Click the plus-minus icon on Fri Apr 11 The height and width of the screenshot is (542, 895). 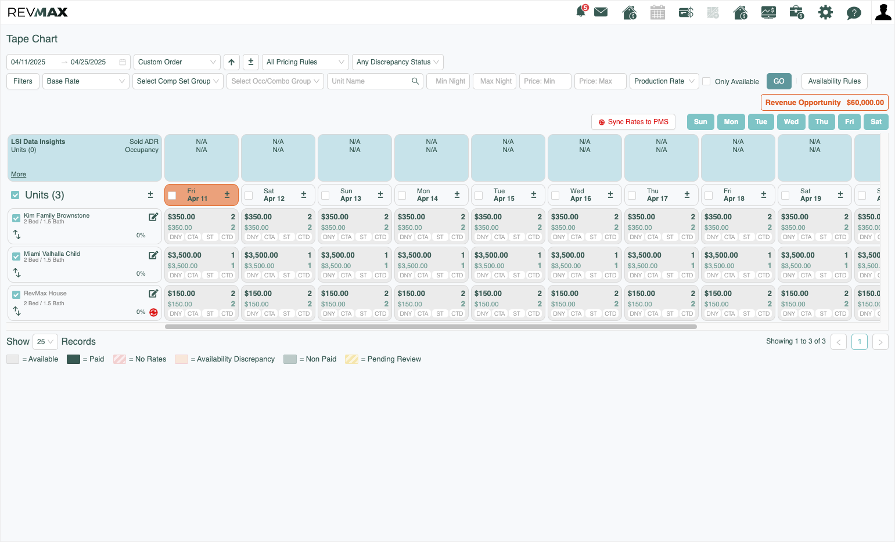click(227, 195)
